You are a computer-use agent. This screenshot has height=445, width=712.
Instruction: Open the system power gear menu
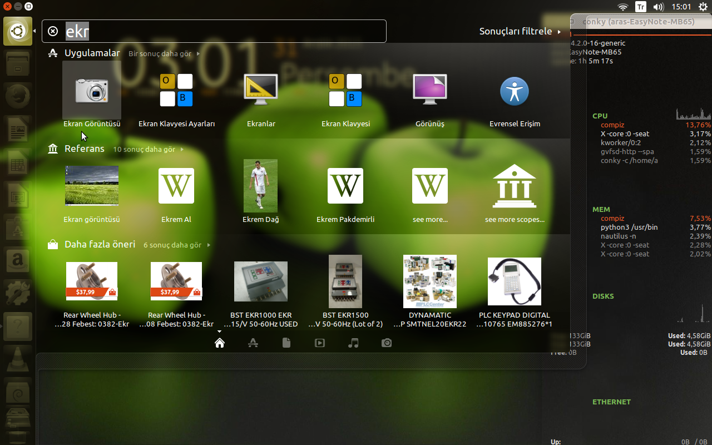point(703,7)
